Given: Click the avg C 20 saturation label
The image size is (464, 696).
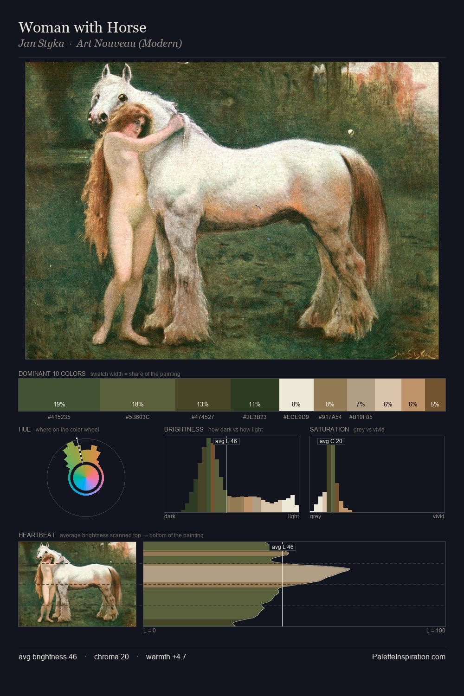Looking at the screenshot, I should (331, 441).
